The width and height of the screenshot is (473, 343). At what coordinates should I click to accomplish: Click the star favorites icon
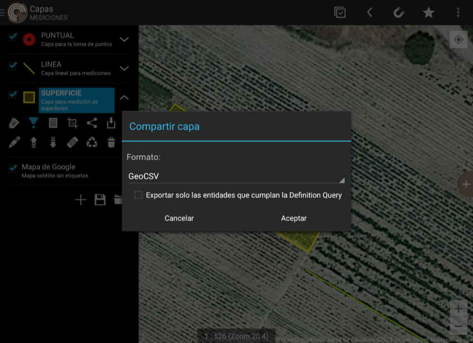click(429, 12)
